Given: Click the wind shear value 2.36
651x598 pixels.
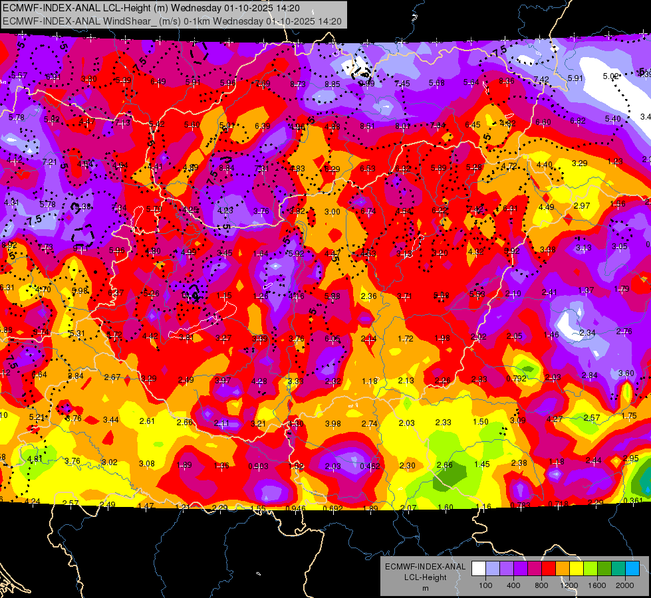Looking at the screenshot, I should 368,296.
